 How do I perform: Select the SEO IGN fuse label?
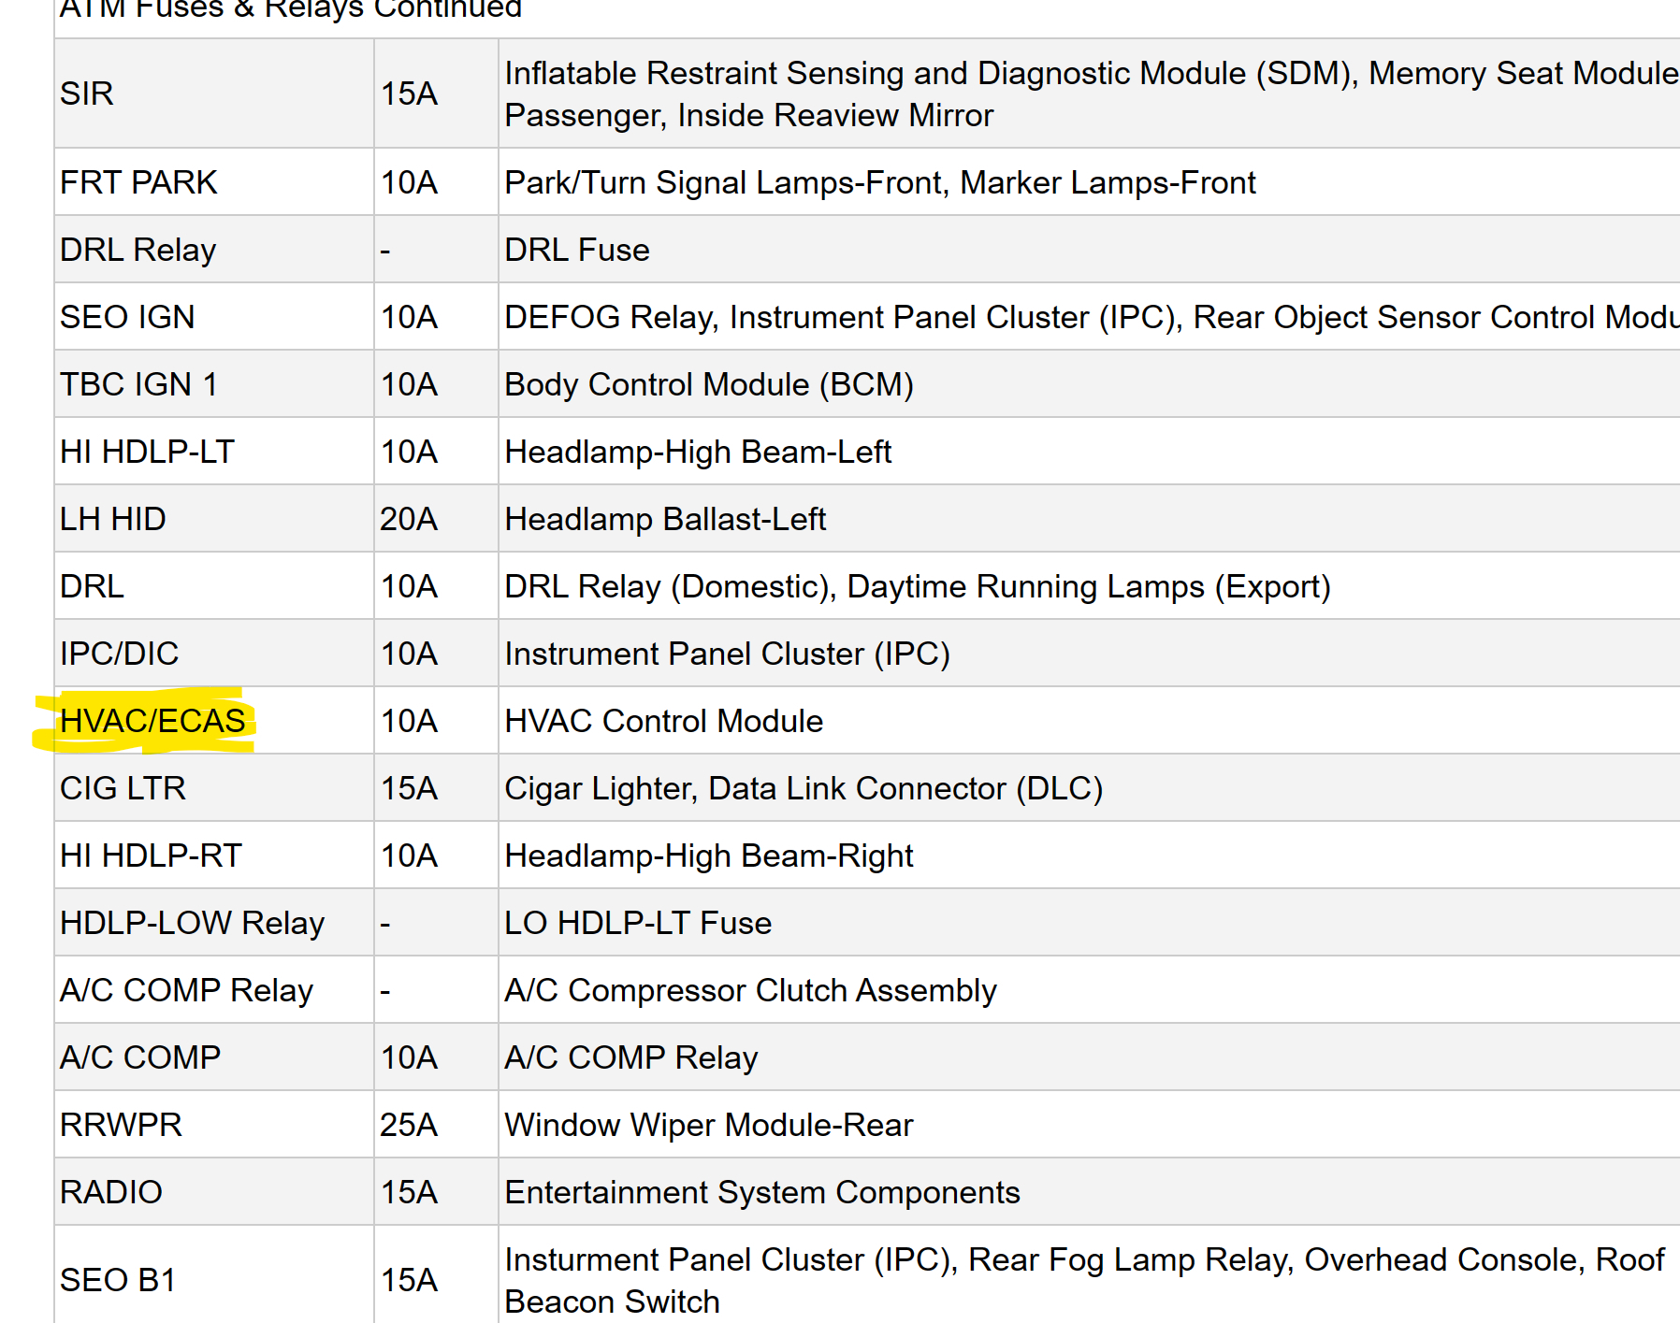(127, 317)
